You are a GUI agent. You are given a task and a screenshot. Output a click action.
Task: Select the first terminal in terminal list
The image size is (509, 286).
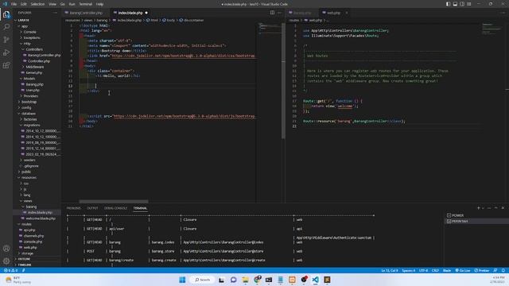click(x=476, y=215)
